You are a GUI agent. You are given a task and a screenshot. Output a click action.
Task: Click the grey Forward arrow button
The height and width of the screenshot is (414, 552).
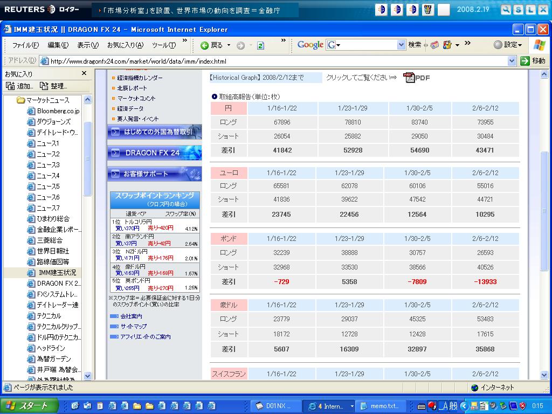click(240, 45)
